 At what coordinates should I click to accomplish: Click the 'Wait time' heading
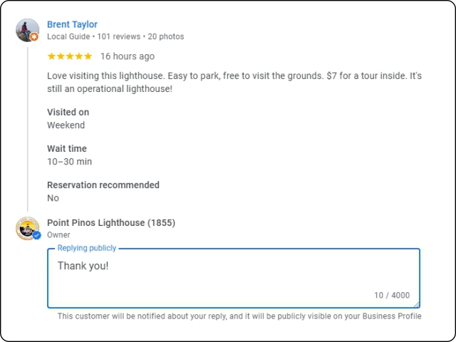pyautogui.click(x=67, y=149)
